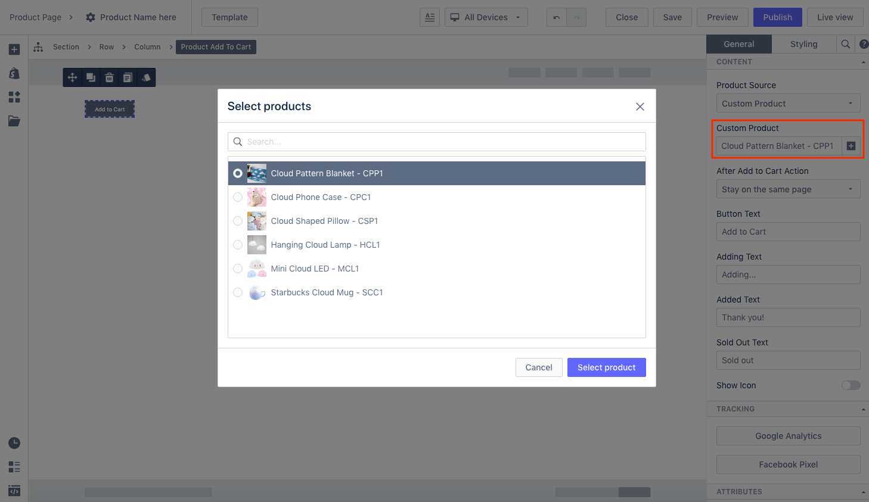869x502 pixels.
Task: Open the list layout icon in left sidebar
Action: (x=14, y=467)
